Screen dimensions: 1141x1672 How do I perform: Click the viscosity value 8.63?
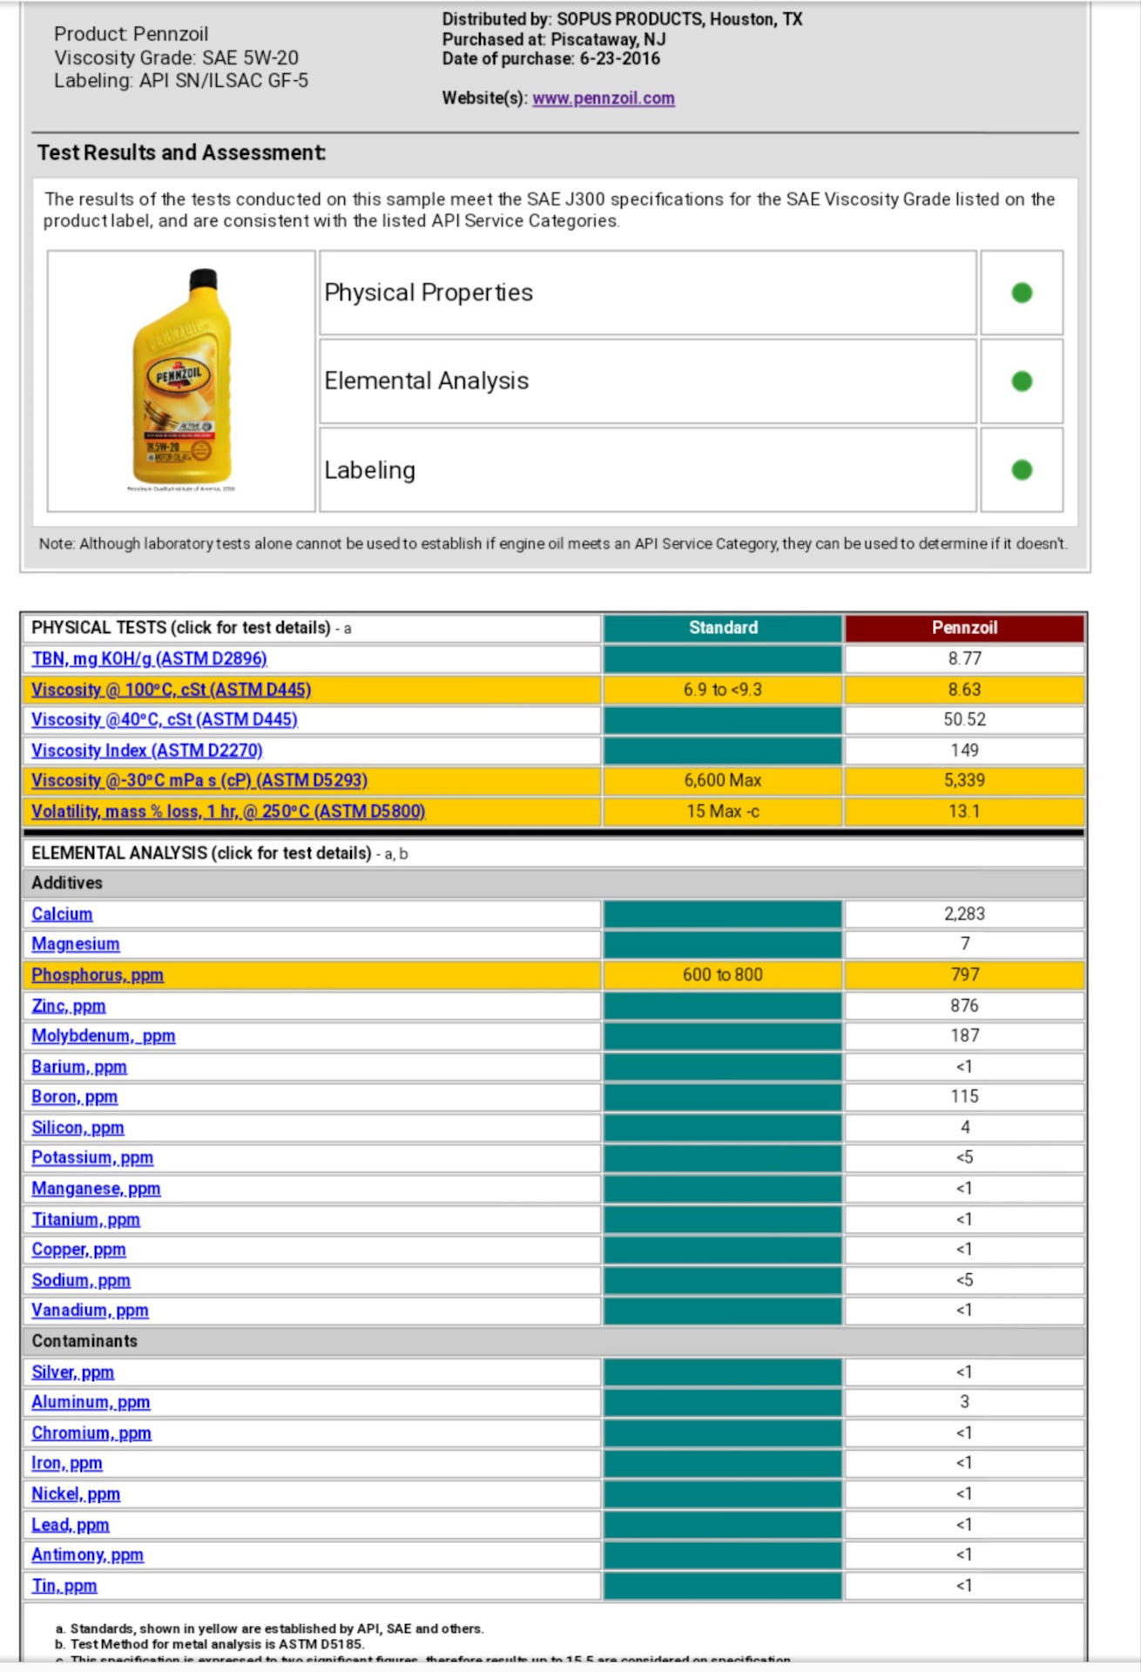click(964, 690)
